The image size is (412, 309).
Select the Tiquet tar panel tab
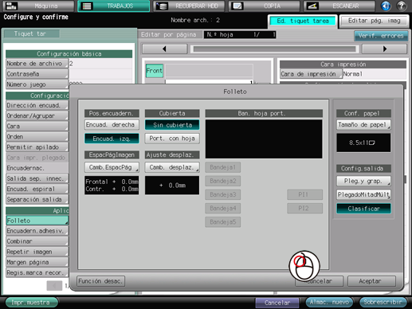[x=31, y=33]
